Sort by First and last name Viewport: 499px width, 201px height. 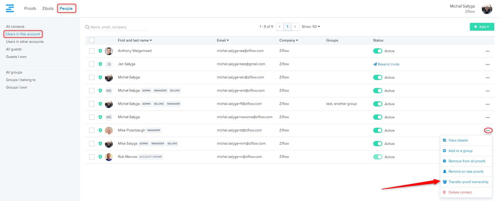[135, 40]
